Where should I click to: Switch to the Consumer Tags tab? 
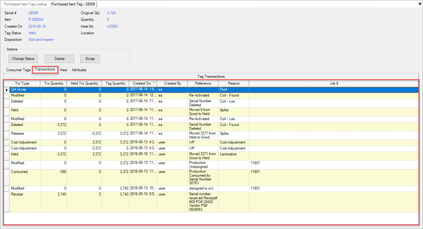(x=18, y=70)
